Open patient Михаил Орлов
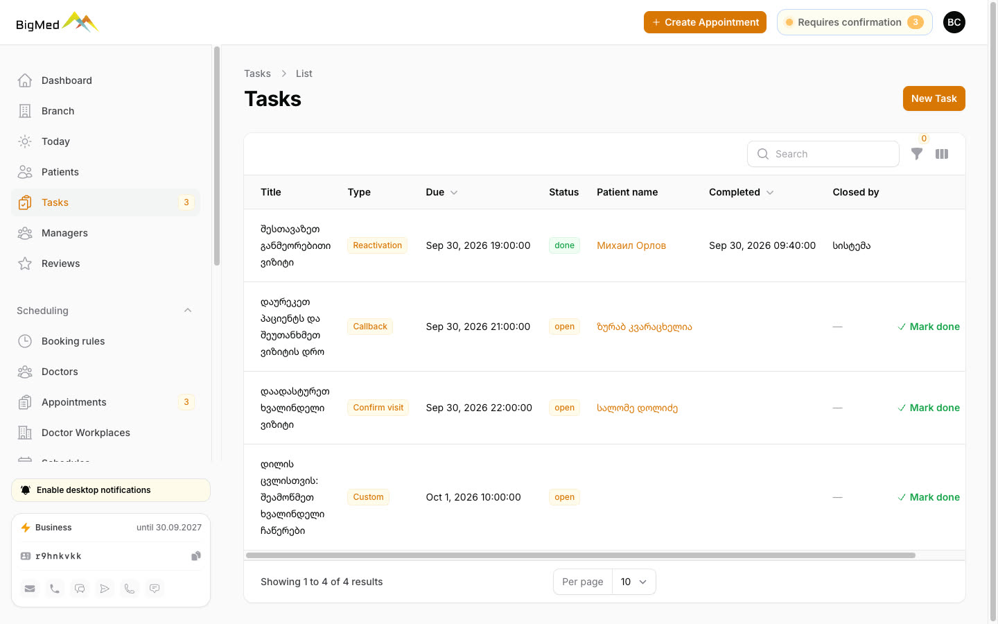This screenshot has height=624, width=998. point(631,245)
